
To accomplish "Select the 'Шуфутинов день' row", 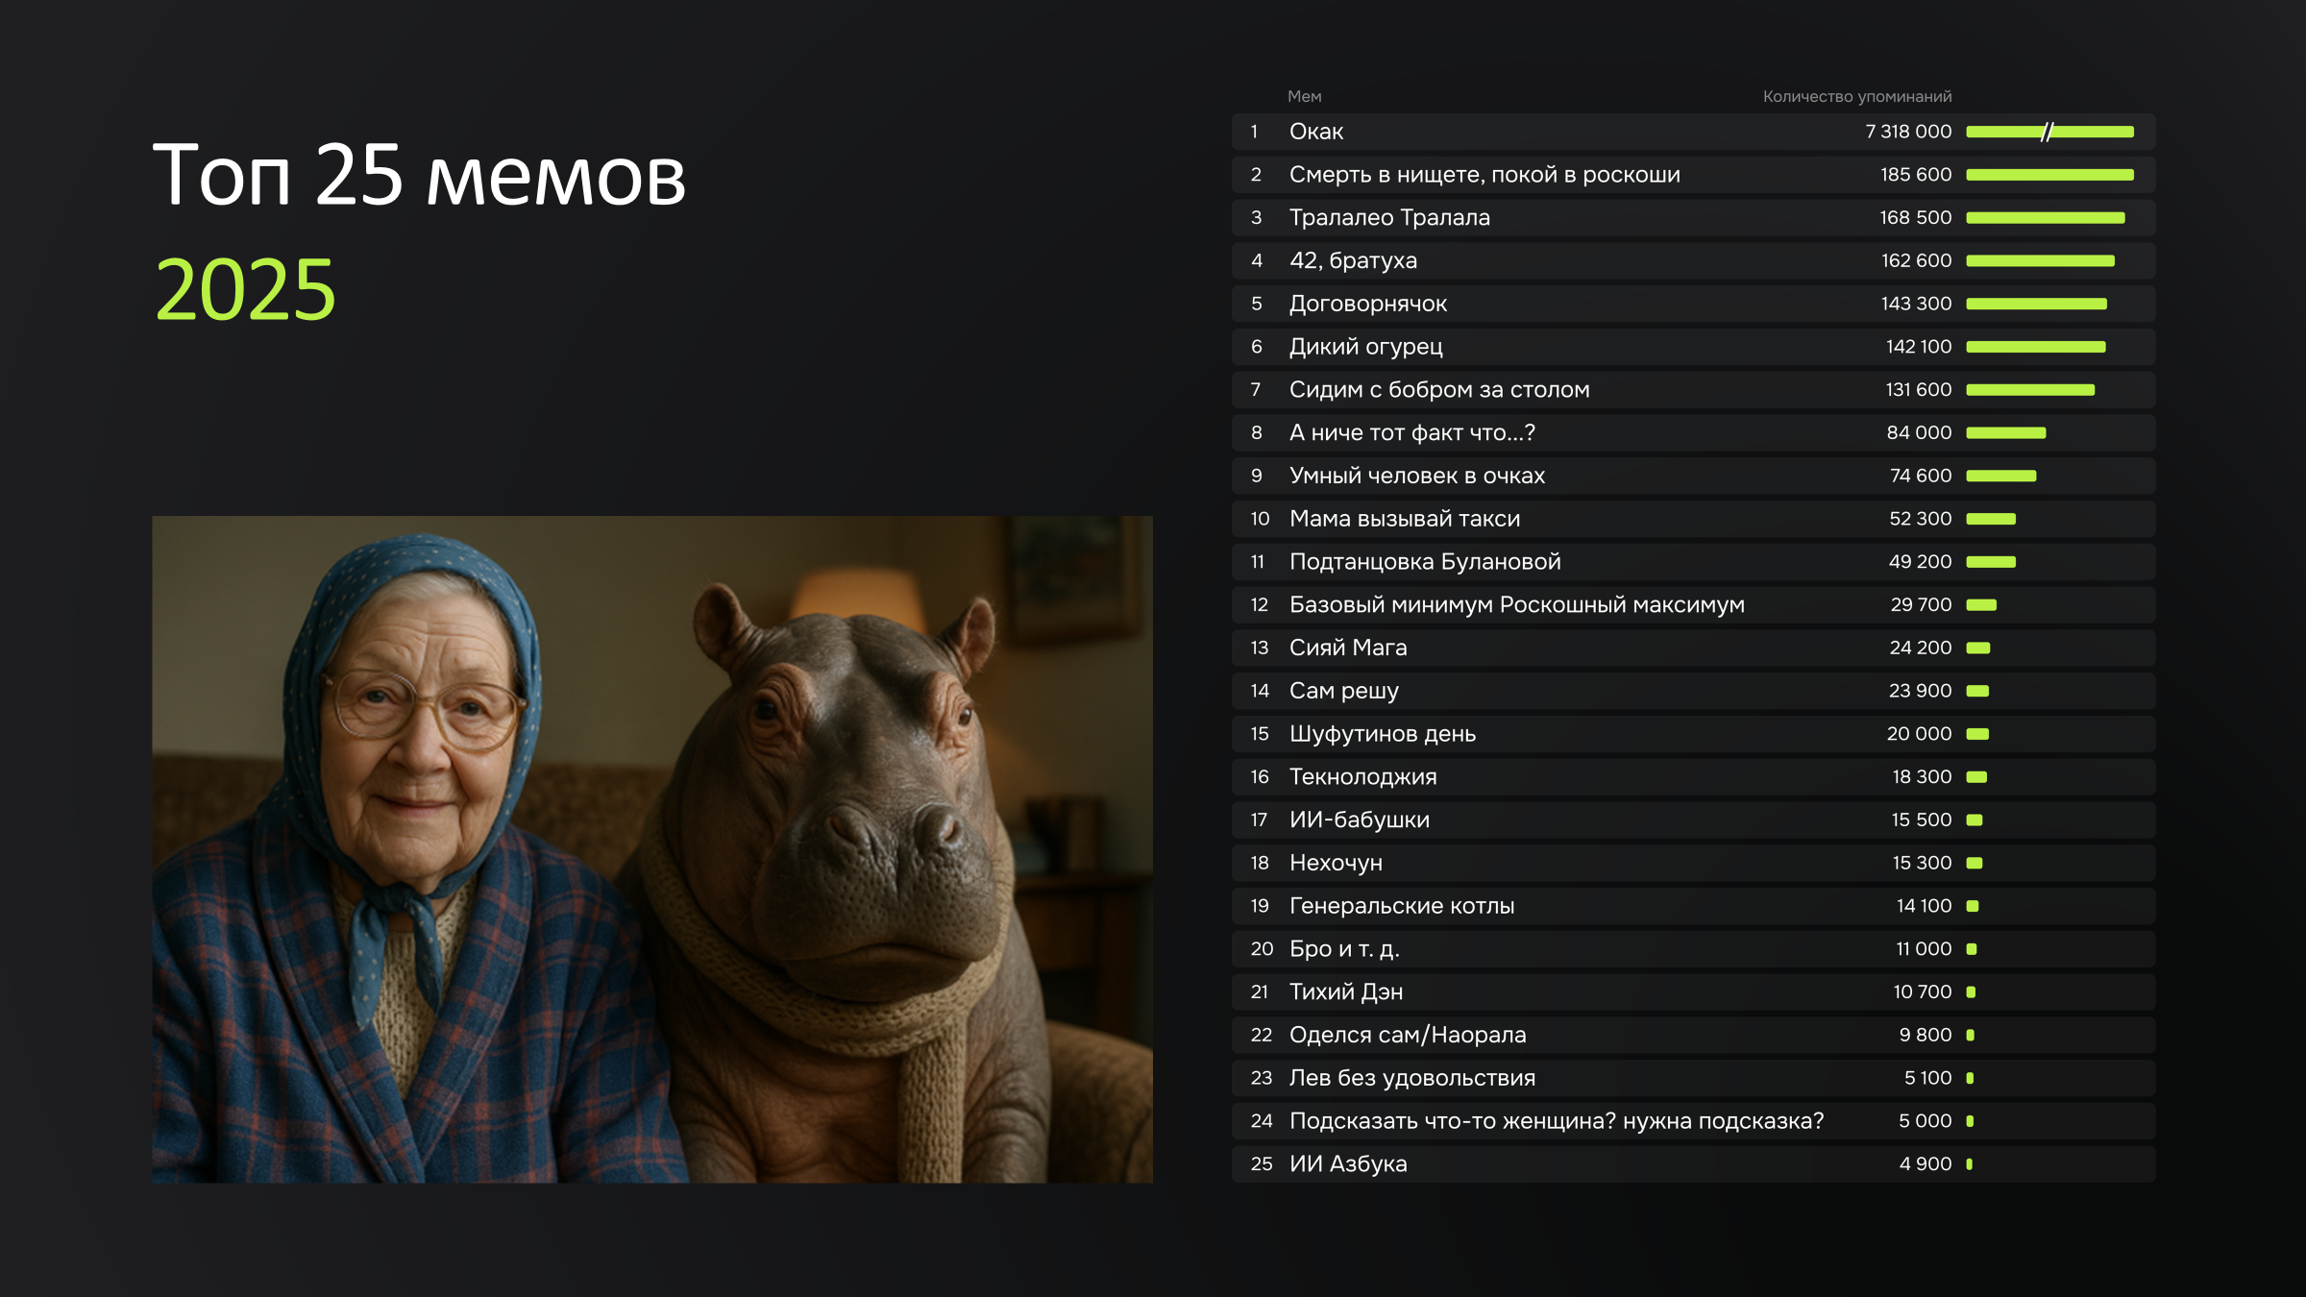I will (1382, 734).
